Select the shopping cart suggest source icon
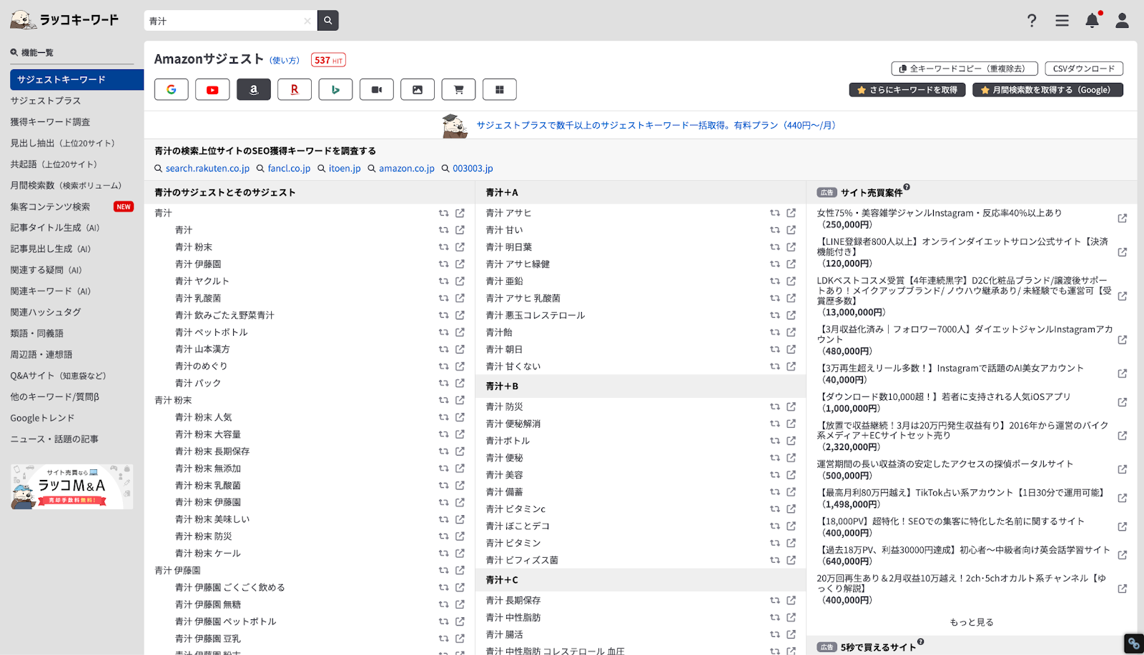The image size is (1144, 655). (x=459, y=89)
